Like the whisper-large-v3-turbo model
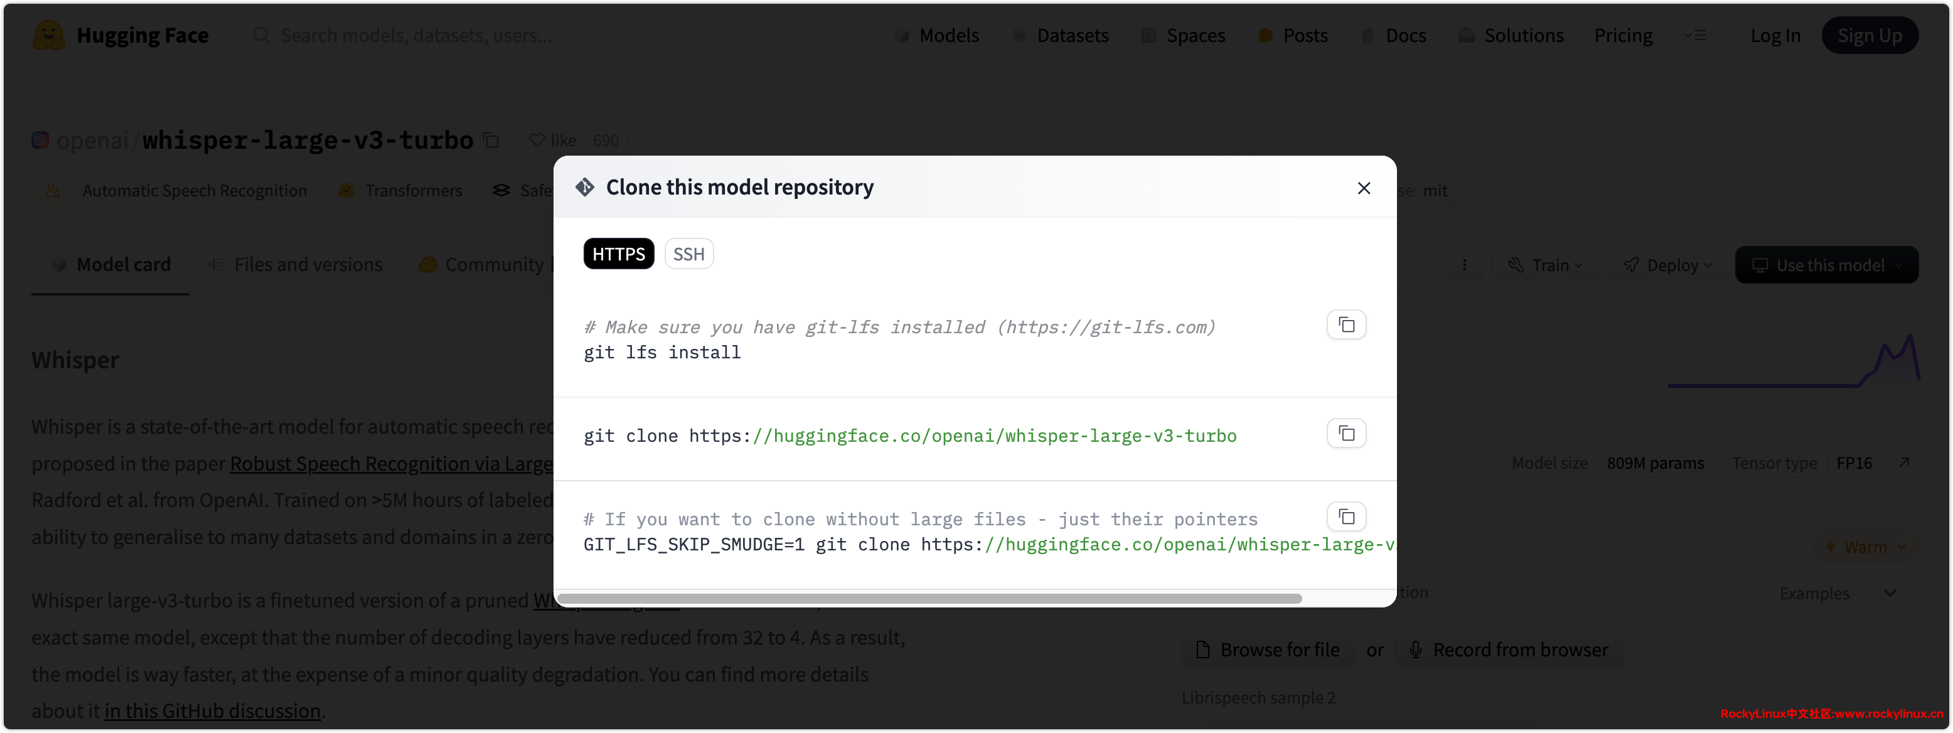This screenshot has width=1953, height=733. coord(554,141)
